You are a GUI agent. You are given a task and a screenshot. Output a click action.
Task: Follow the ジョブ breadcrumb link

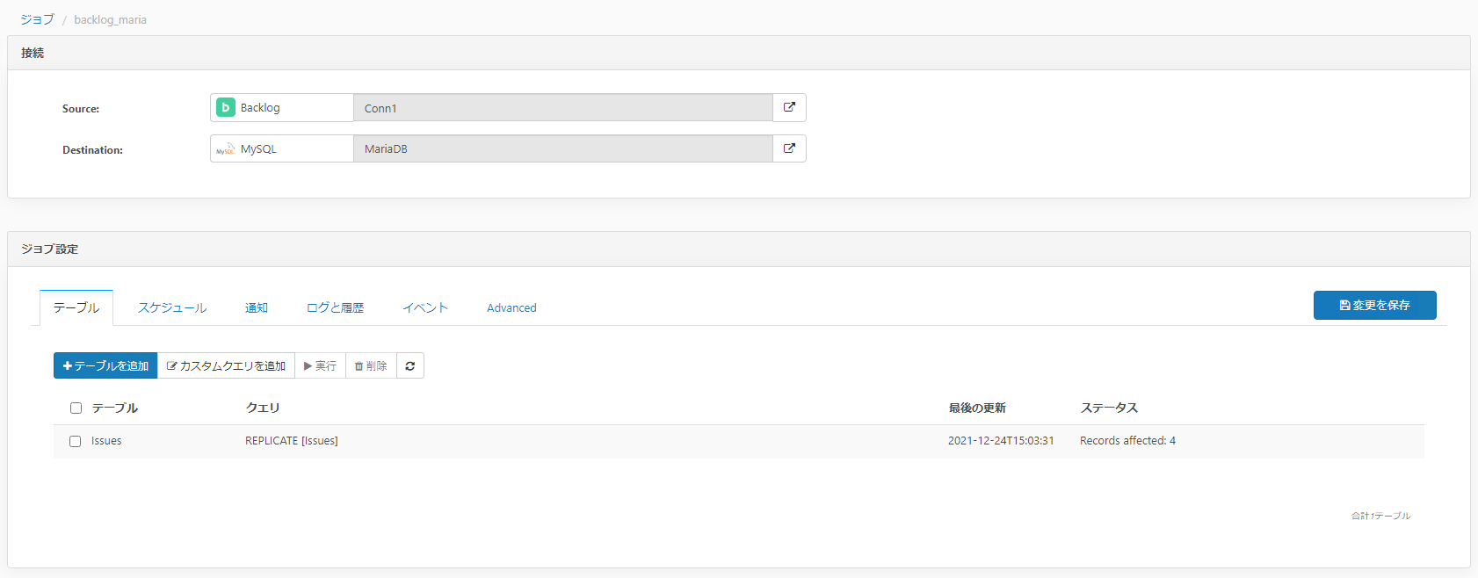click(x=37, y=19)
